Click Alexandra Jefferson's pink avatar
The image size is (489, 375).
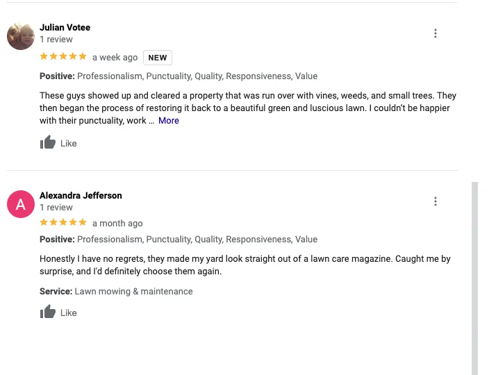(21, 204)
